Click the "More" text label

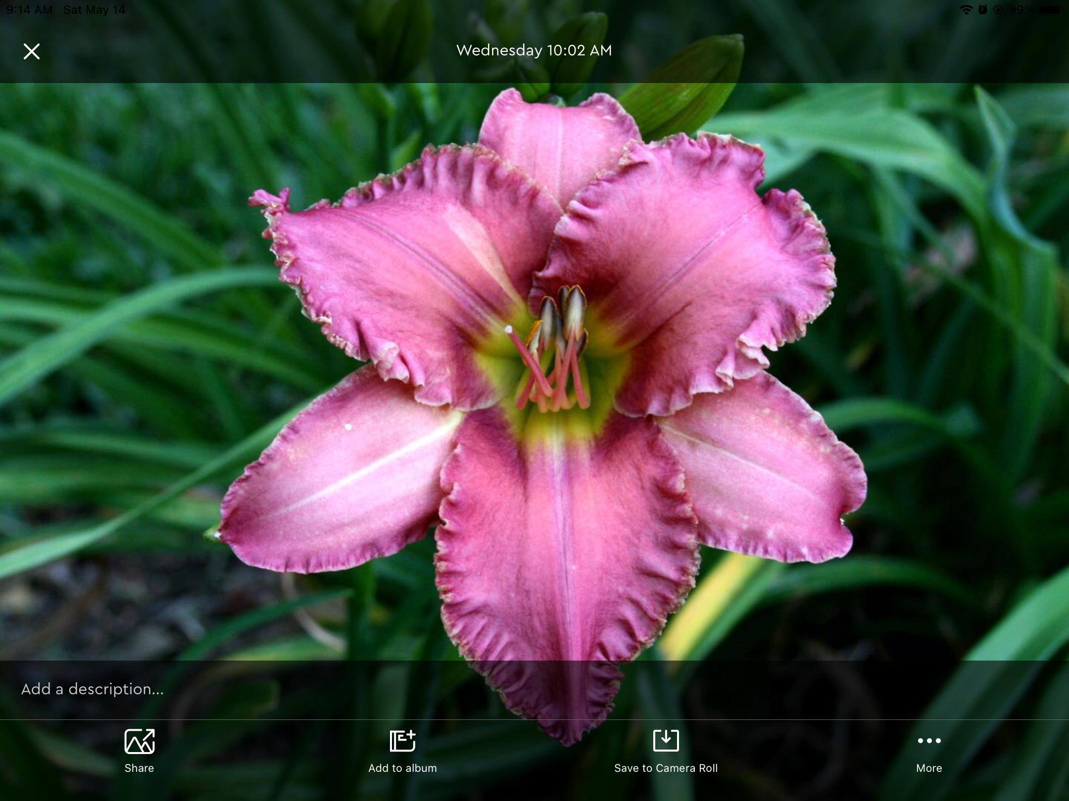[929, 768]
